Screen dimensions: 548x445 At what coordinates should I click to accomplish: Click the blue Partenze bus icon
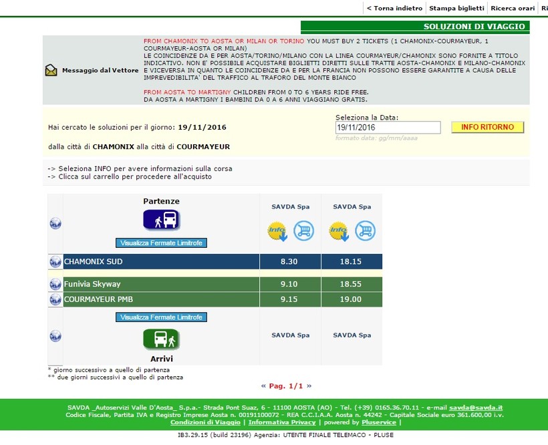pos(162,220)
